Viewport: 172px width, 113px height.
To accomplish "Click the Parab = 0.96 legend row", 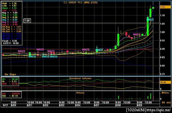I will 9,41.
